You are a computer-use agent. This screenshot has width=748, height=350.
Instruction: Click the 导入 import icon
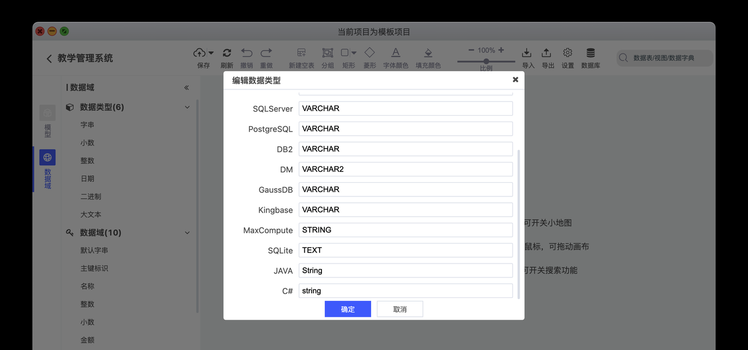click(x=527, y=52)
